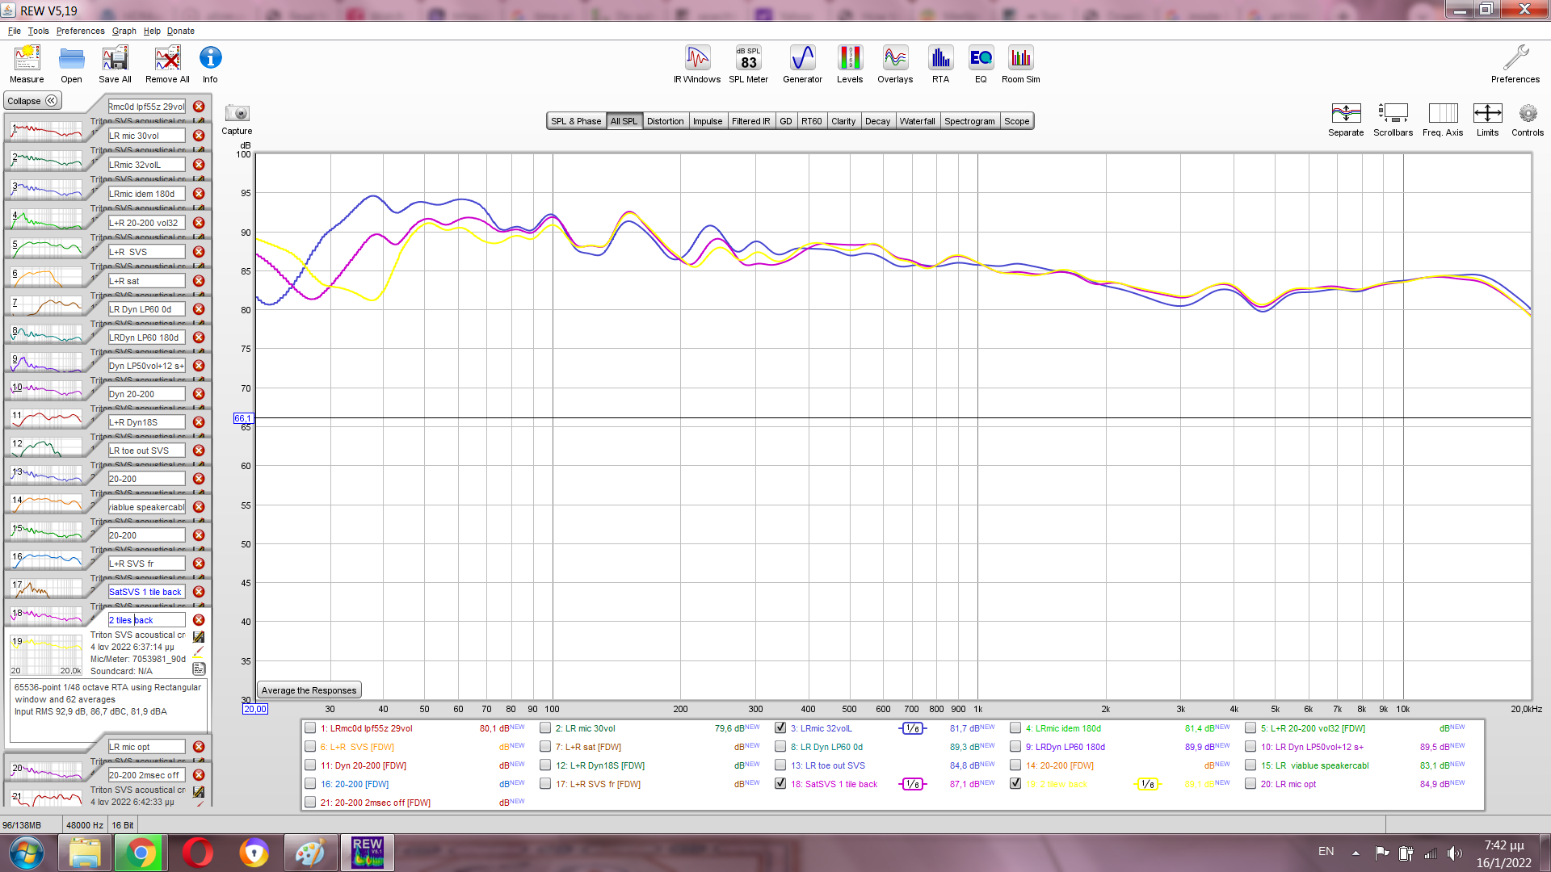Uncheck trace 3: LRmic 32volL
The image size is (1551, 872).
tap(780, 728)
